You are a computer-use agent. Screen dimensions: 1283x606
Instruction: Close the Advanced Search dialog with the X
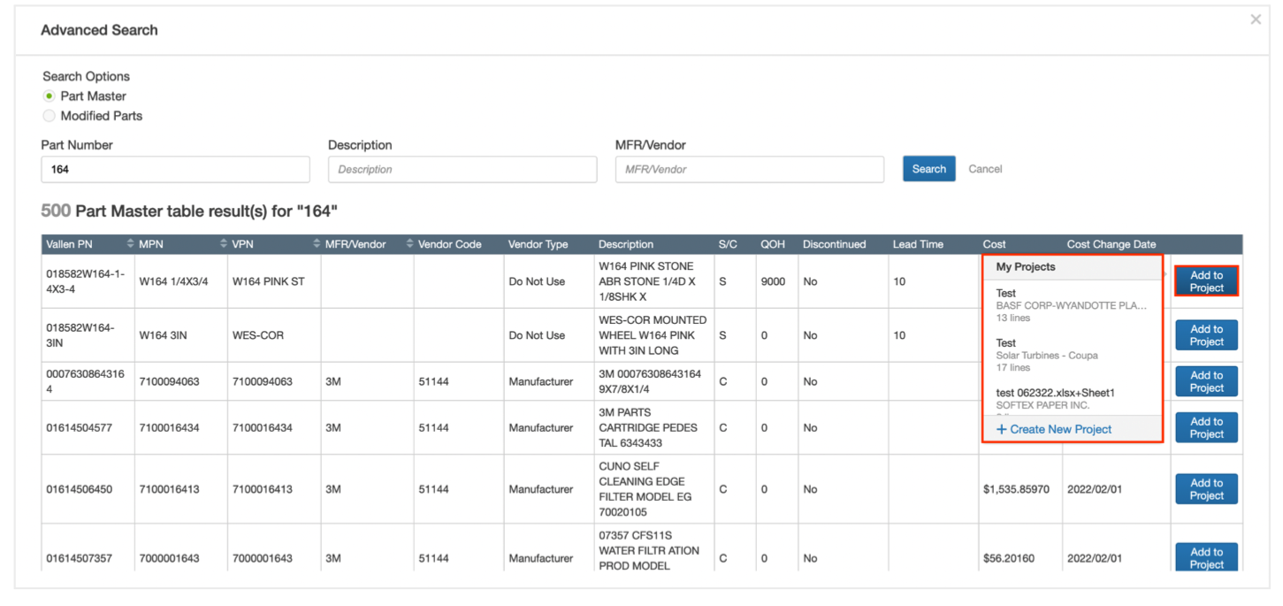(1256, 19)
